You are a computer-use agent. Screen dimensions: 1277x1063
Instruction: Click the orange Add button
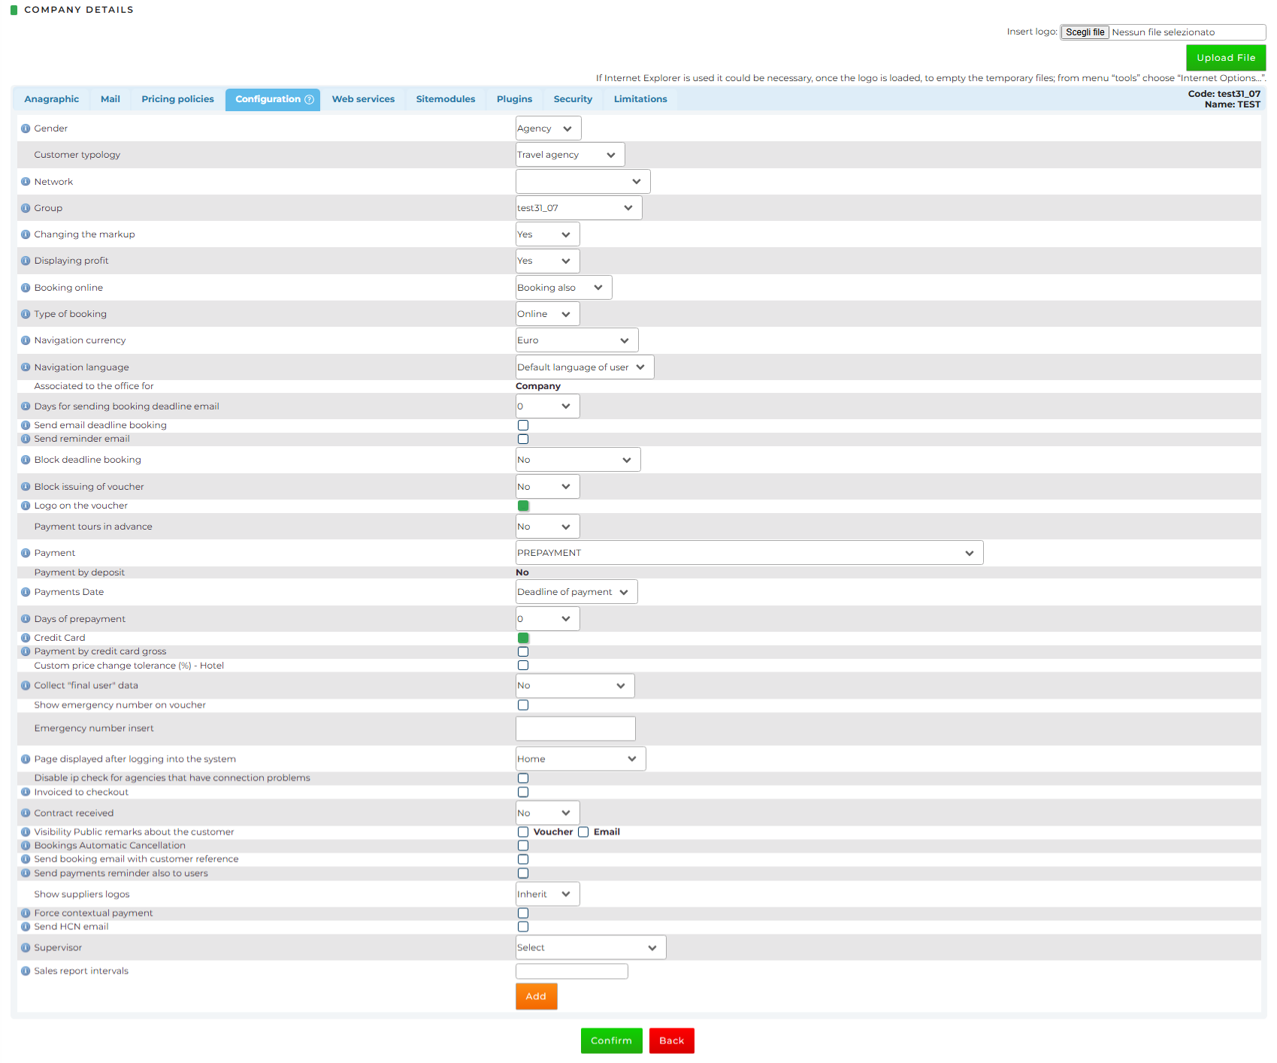(536, 996)
